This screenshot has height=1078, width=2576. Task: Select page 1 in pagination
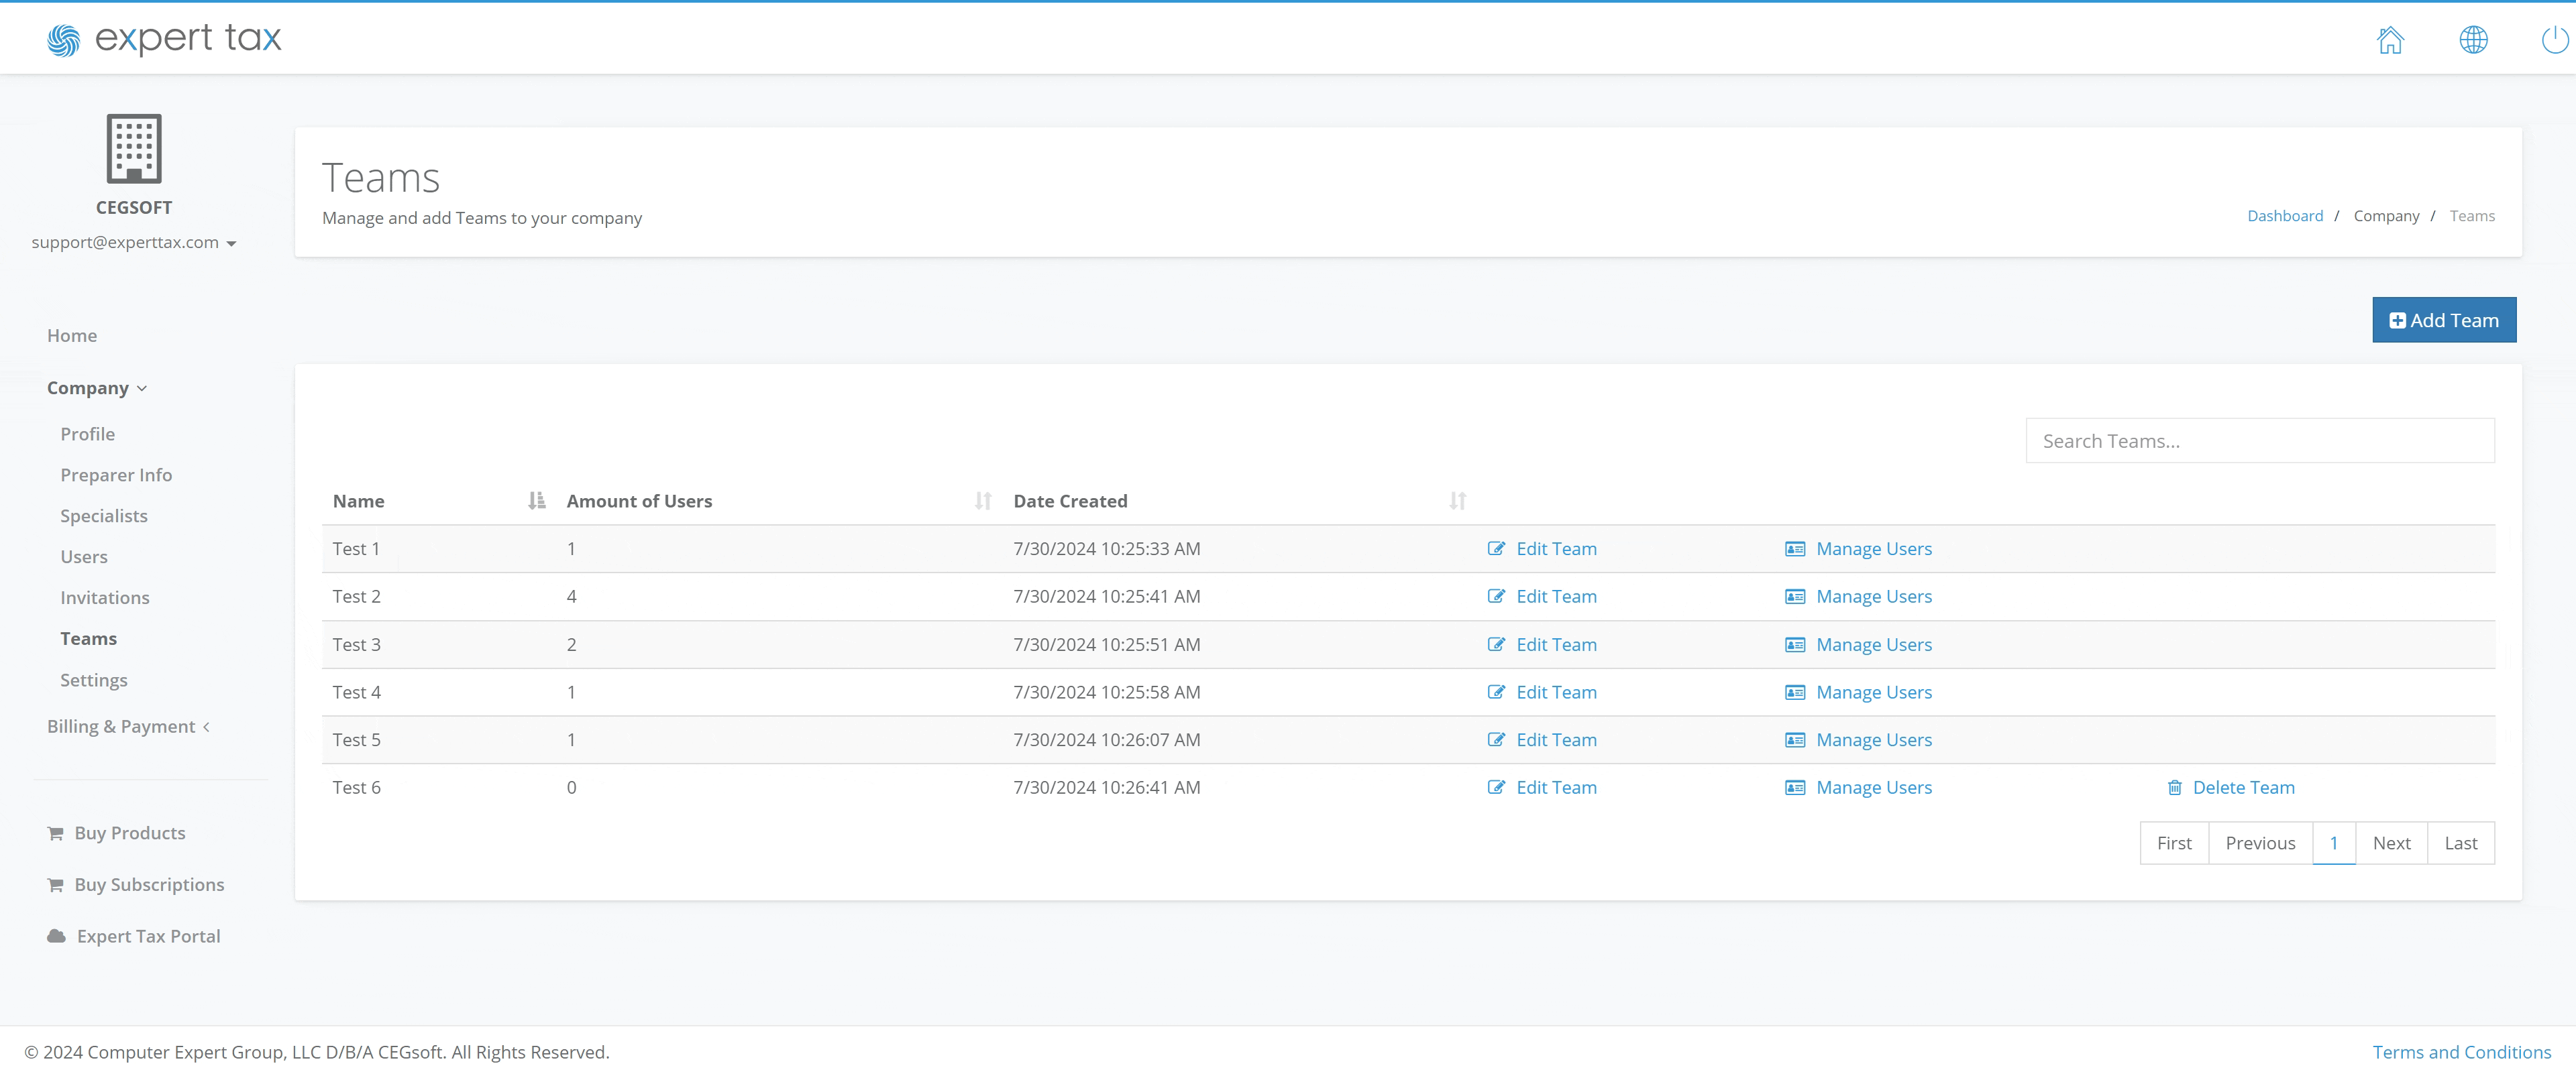click(x=2333, y=843)
